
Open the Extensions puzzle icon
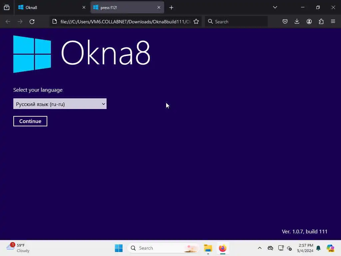coord(321,21)
